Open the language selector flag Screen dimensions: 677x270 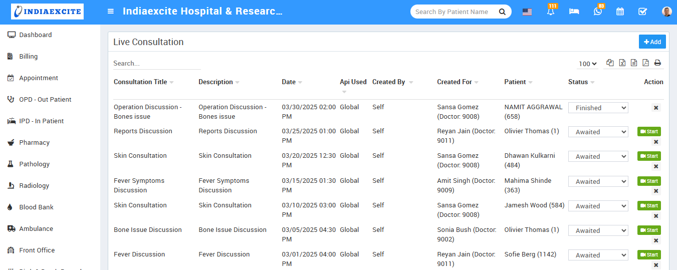tap(527, 12)
